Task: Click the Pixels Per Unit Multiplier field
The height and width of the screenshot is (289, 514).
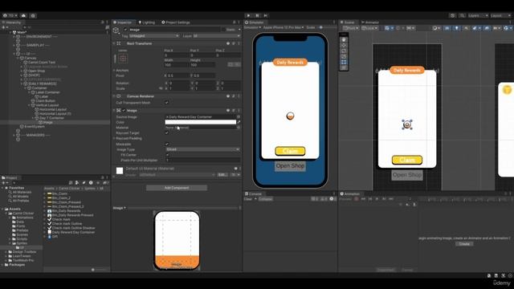Action: [x=202, y=161]
